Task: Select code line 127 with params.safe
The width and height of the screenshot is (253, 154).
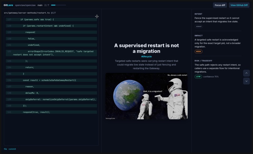Action: [51, 19]
